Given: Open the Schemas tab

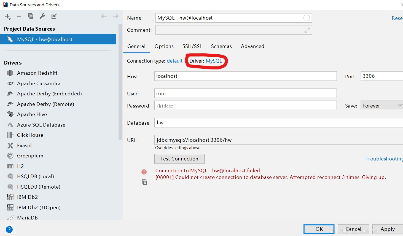Looking at the screenshot, I should click(221, 46).
